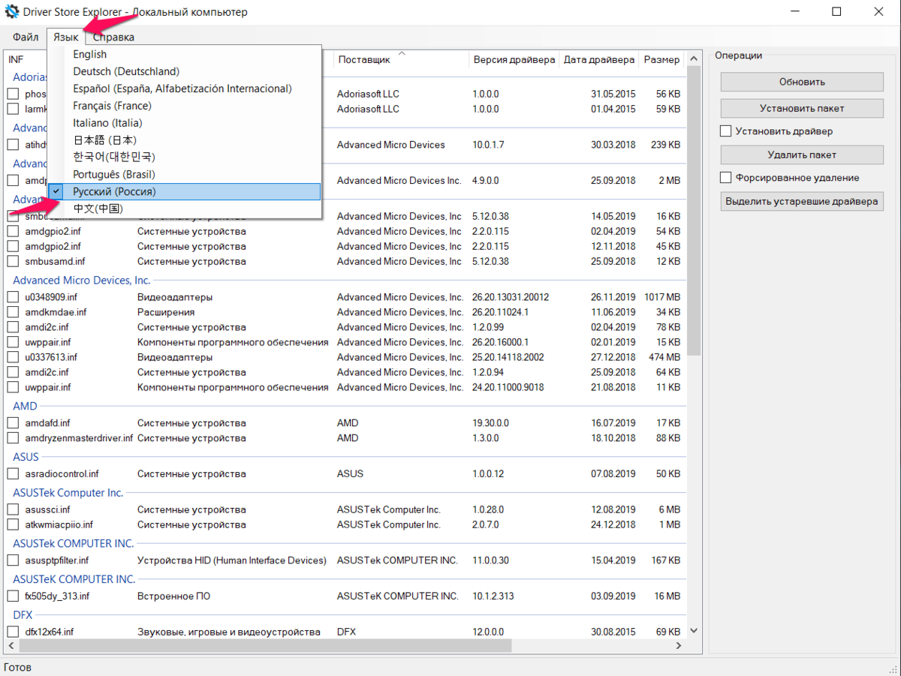The image size is (901, 676).
Task: Click the "474 MB" size value
Action: click(x=664, y=357)
